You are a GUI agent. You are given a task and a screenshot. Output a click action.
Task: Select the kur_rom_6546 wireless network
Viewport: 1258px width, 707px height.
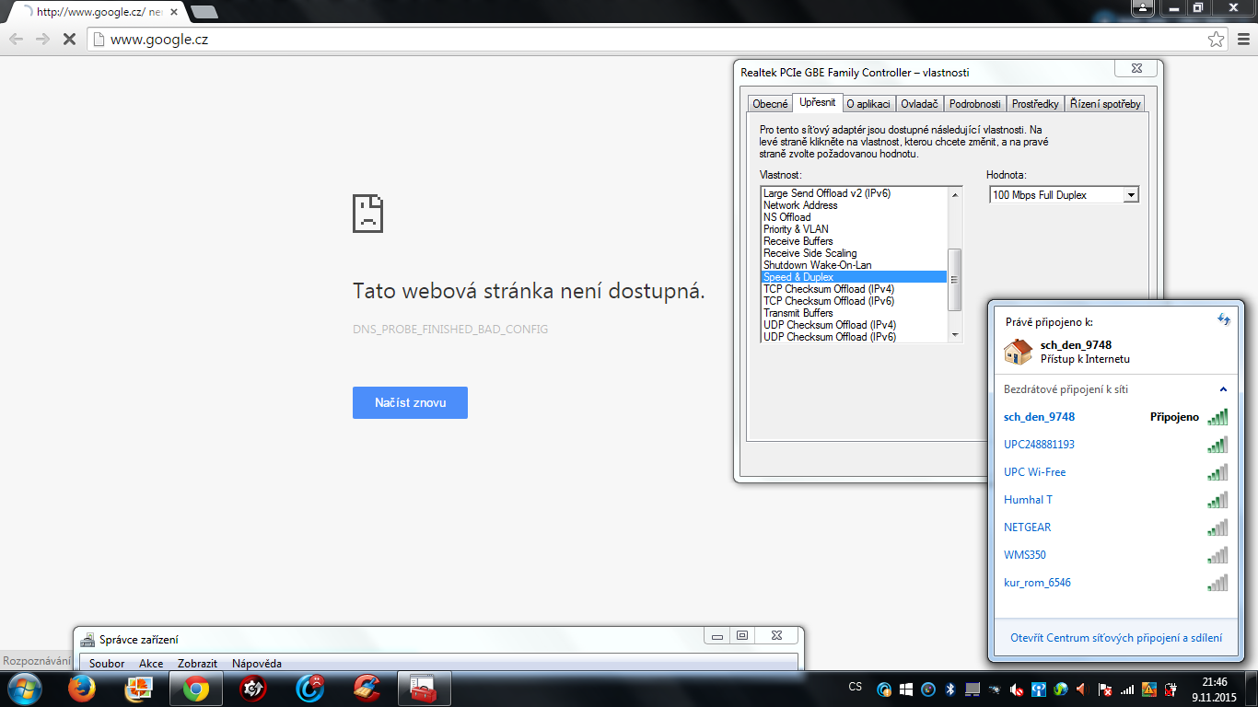[x=1116, y=583]
